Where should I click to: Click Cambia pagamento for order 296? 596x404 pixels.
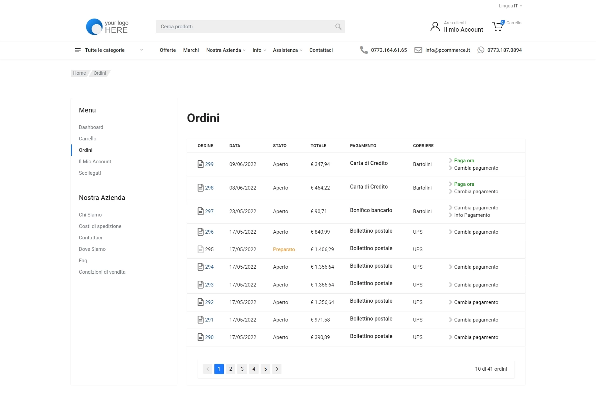(476, 232)
